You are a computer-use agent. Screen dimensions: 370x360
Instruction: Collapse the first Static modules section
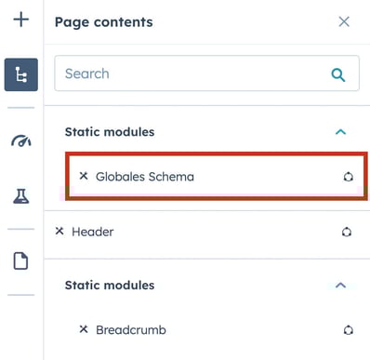pyautogui.click(x=340, y=132)
